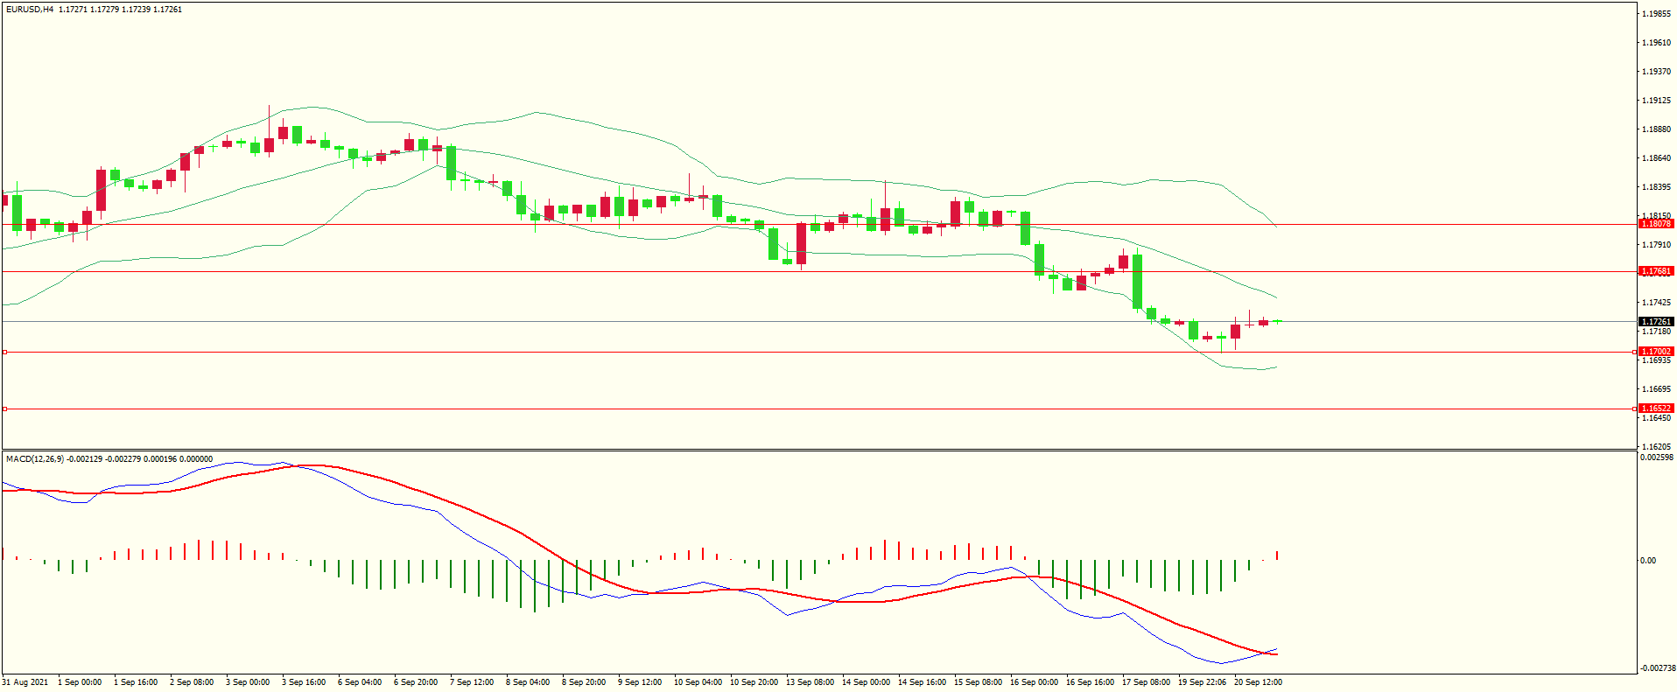The height and width of the screenshot is (692, 1677).
Task: Click the -0.002738 value on MACD scale
Action: 1657,668
